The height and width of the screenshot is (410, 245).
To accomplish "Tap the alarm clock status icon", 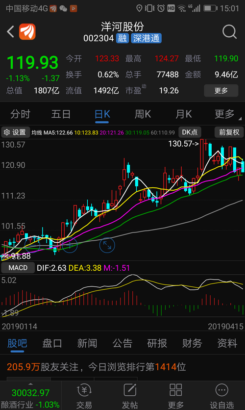I will click(x=161, y=8).
